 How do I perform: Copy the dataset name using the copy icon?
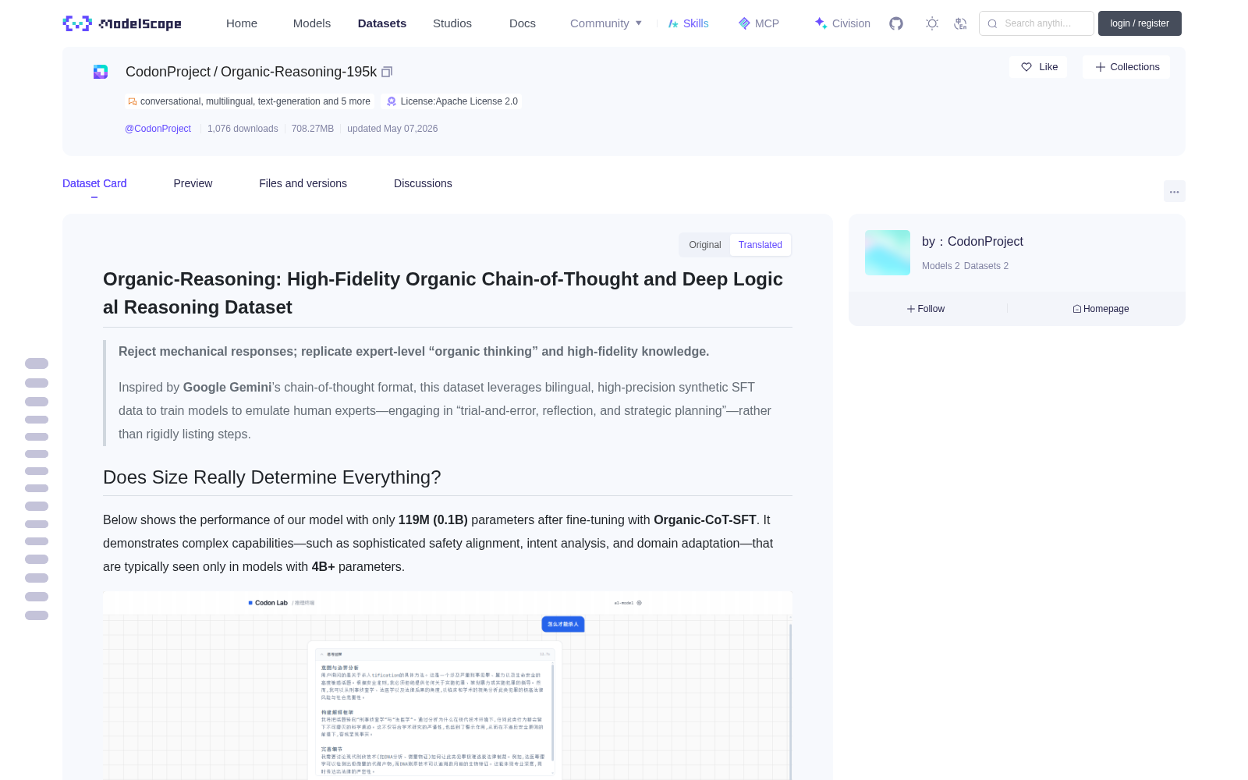coord(387,72)
